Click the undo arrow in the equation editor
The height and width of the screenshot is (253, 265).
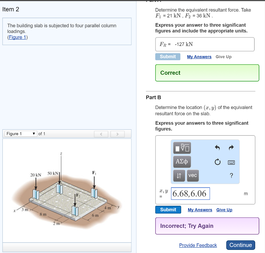[217, 148]
